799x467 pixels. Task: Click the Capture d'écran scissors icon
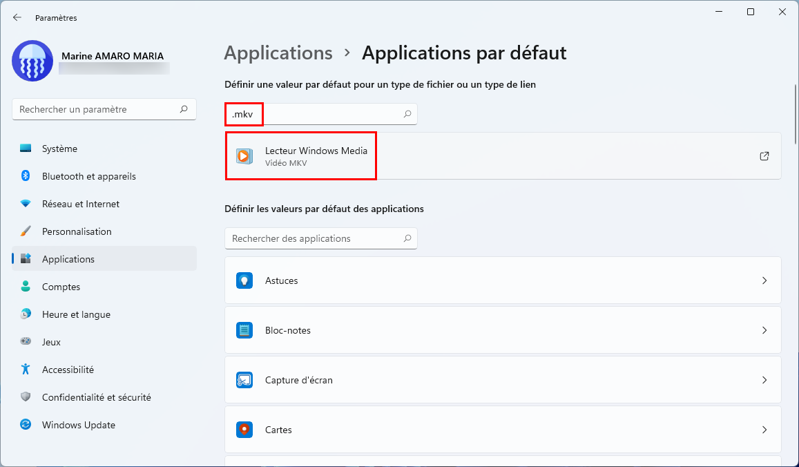click(x=244, y=380)
